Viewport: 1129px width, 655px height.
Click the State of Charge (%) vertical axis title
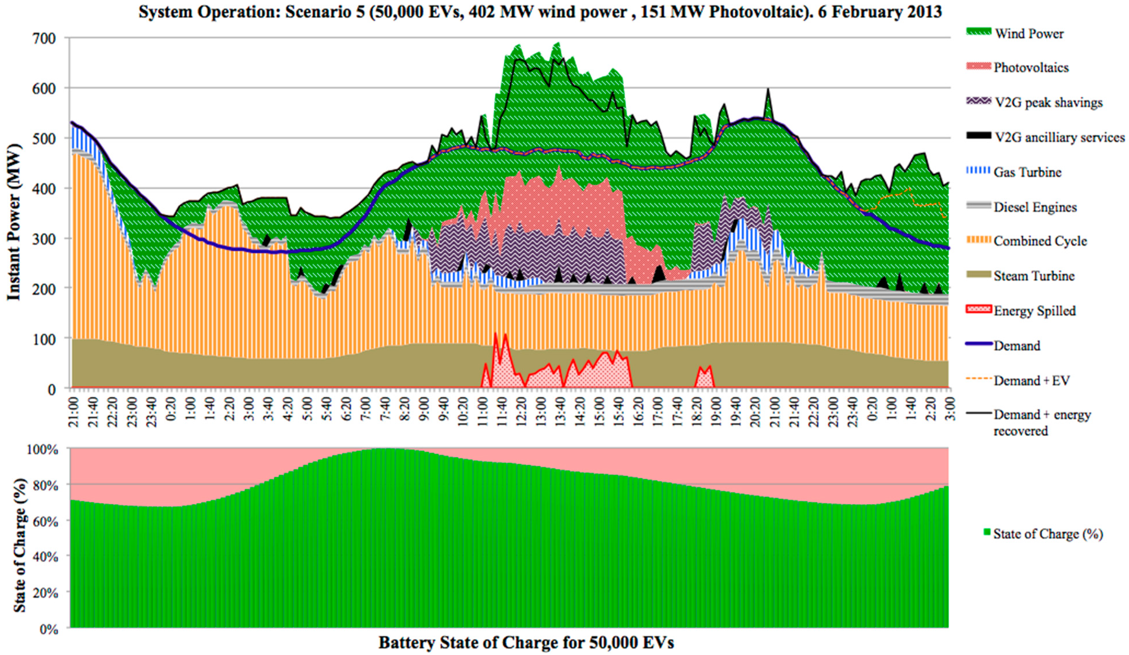tap(19, 545)
